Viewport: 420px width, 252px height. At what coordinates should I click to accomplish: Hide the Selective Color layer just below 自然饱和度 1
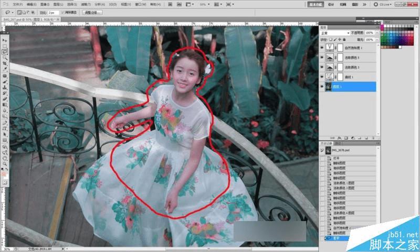point(322,58)
